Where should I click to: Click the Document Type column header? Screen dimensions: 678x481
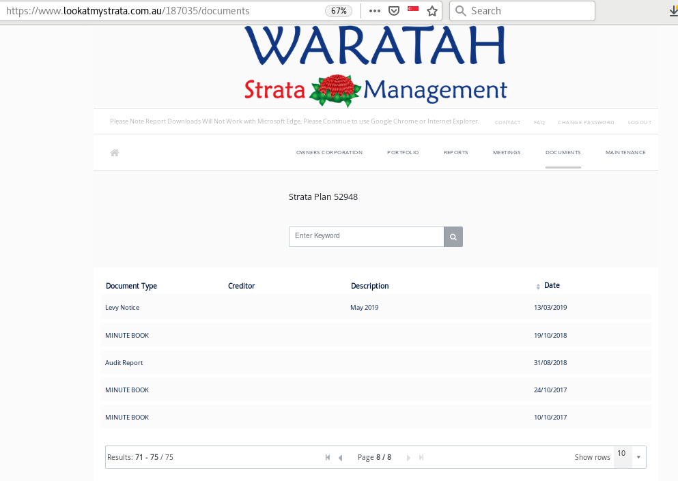(x=132, y=286)
